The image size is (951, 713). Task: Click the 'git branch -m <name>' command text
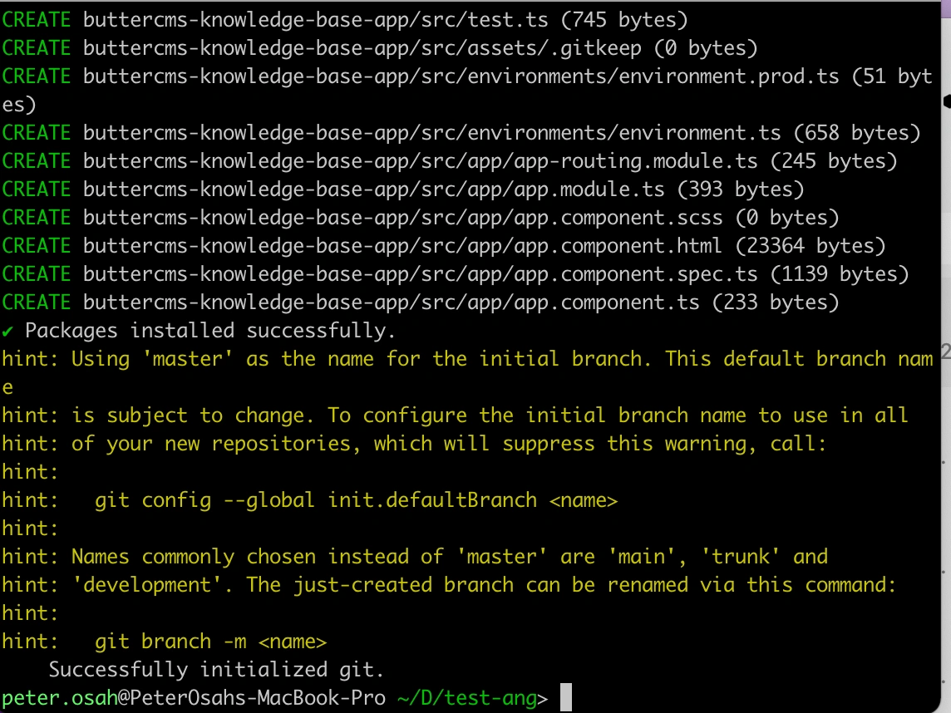pos(210,642)
